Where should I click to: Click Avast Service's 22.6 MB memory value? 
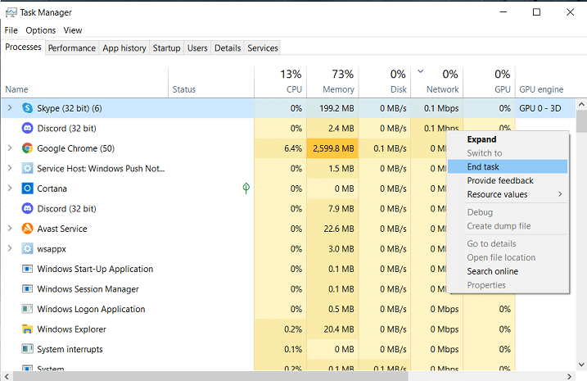point(339,229)
